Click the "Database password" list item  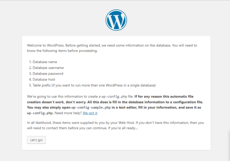48,73
